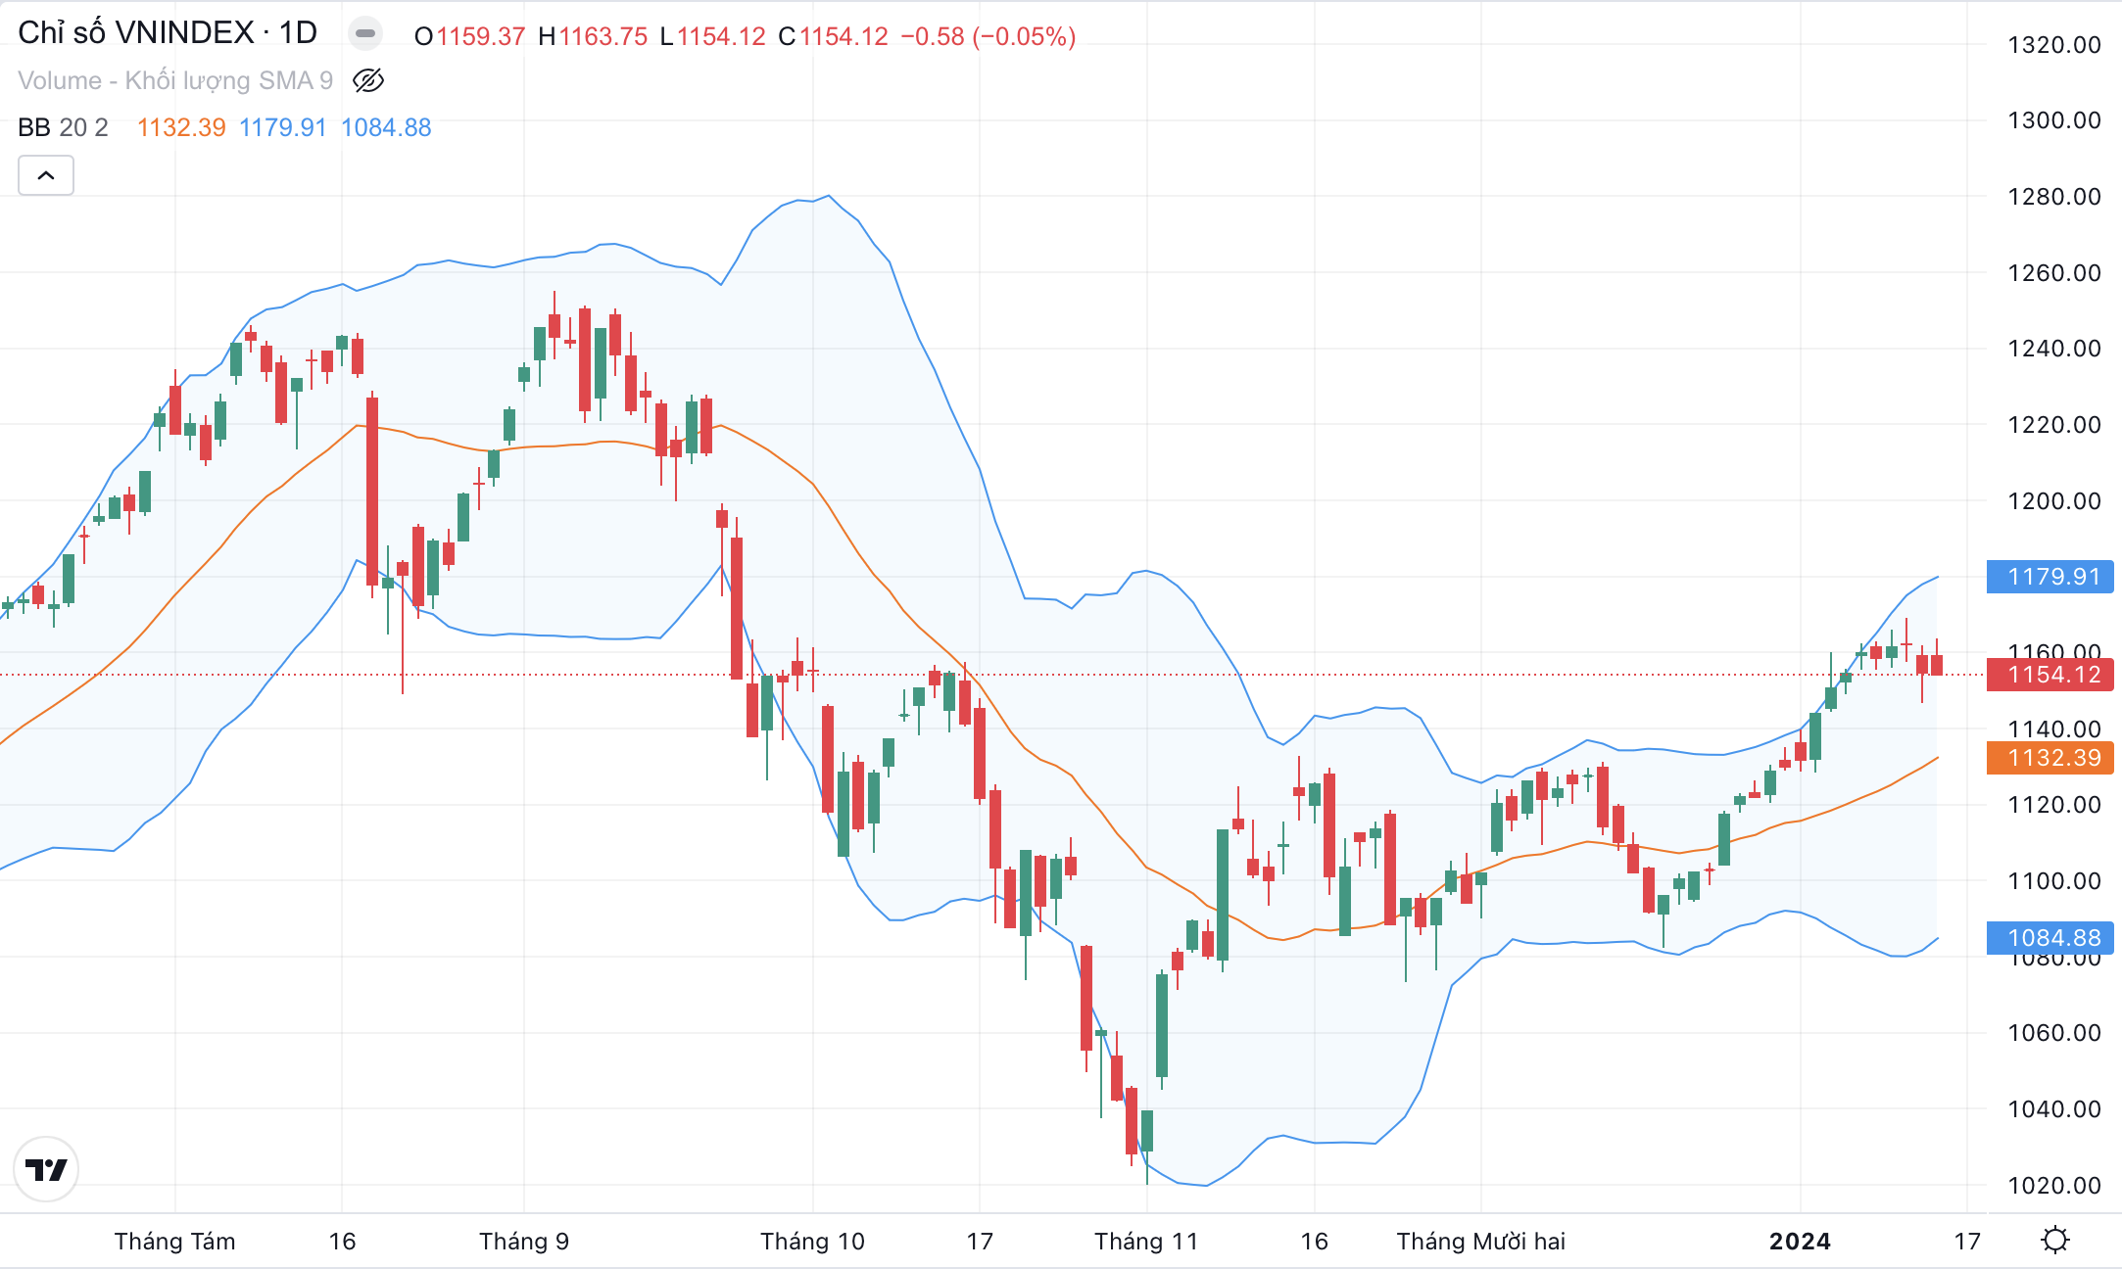This screenshot has width=2122, height=1269.
Task: Click the blue 1179.91 upper band tag
Action: click(2050, 577)
